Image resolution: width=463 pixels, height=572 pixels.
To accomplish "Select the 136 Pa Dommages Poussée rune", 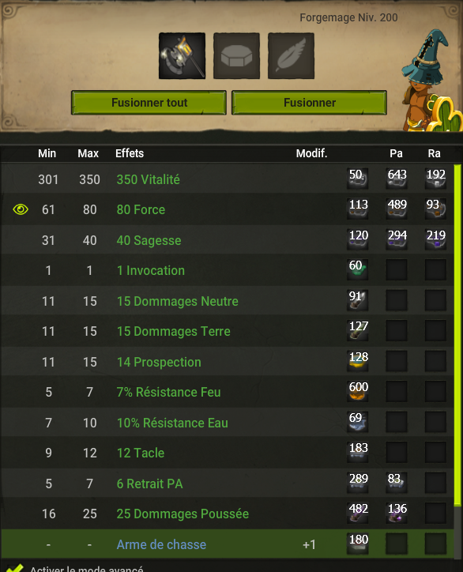I will [x=397, y=513].
